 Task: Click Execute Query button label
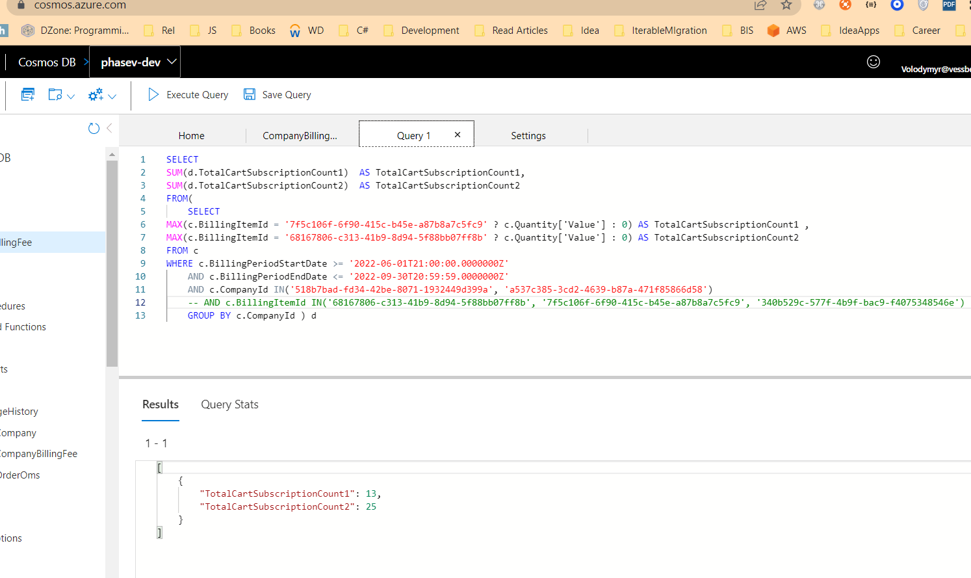click(x=198, y=95)
